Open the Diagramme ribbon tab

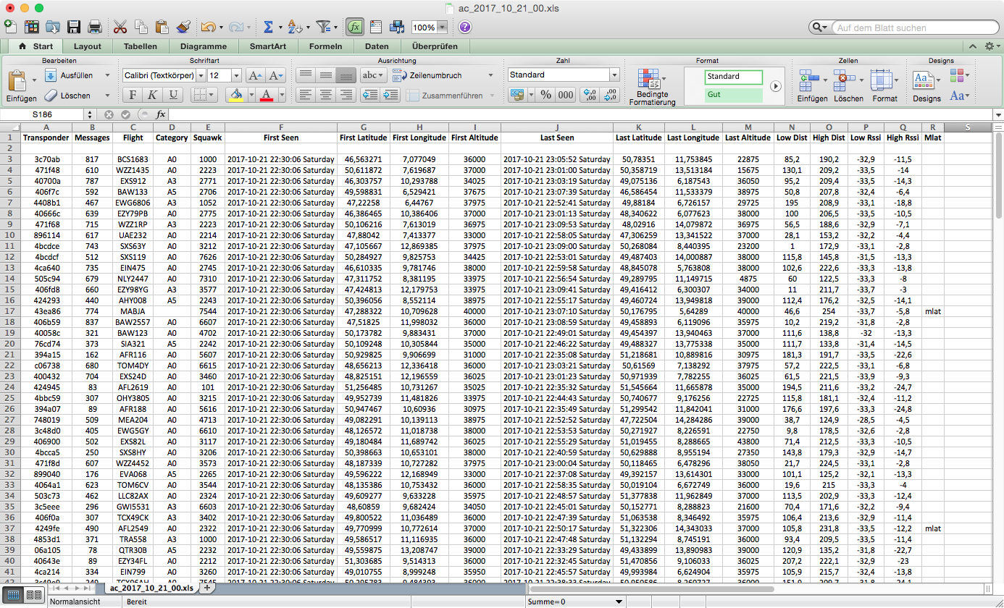pyautogui.click(x=203, y=46)
